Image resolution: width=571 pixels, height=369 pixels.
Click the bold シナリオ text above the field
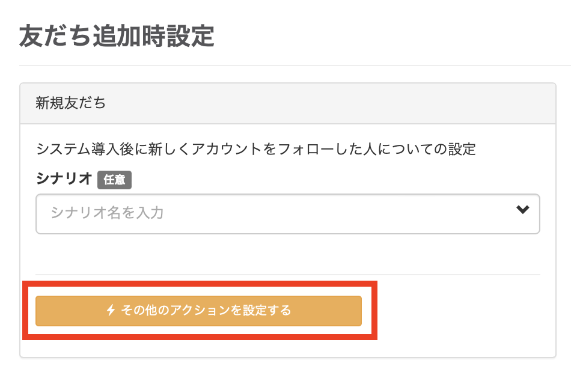[64, 178]
